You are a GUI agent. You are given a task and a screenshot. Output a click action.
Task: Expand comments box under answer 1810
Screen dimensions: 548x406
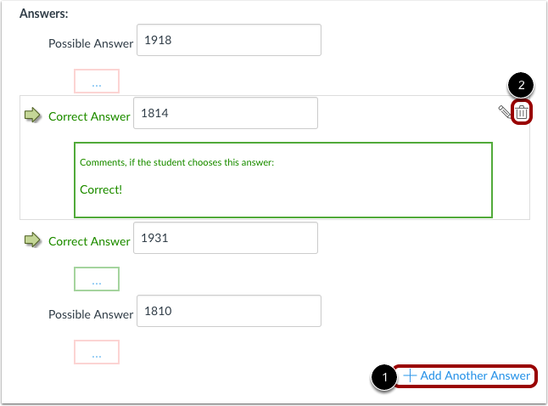point(97,352)
